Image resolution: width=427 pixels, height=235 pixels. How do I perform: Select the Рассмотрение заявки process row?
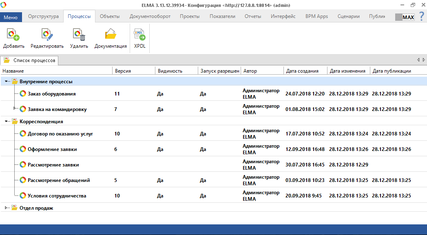coord(53,165)
